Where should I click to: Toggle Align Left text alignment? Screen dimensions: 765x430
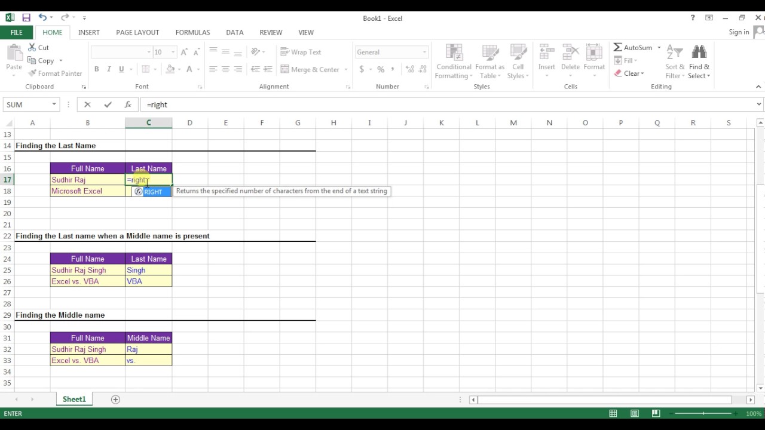pyautogui.click(x=213, y=69)
